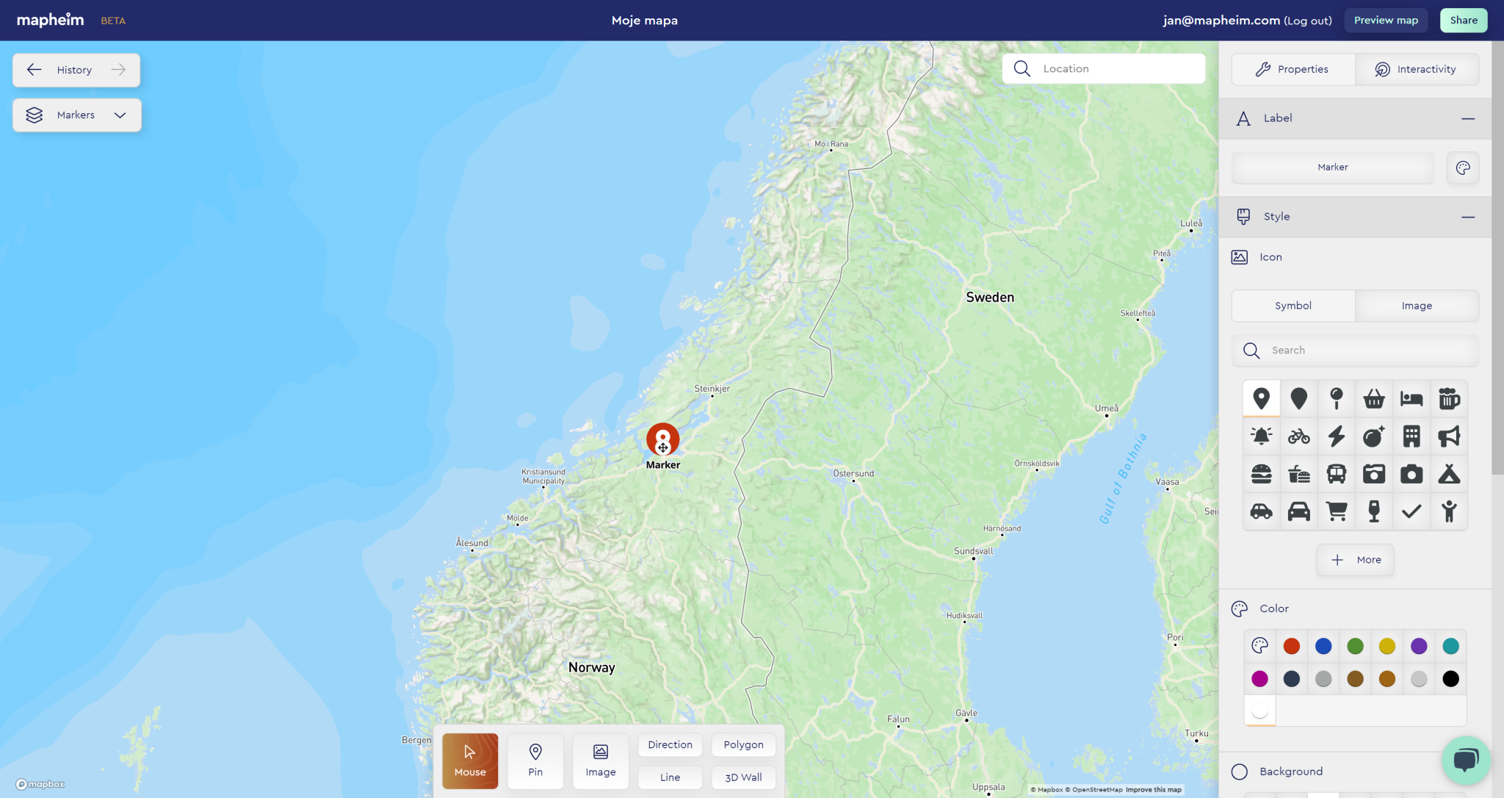The width and height of the screenshot is (1504, 798).
Task: Click the History back arrow
Action: point(34,70)
